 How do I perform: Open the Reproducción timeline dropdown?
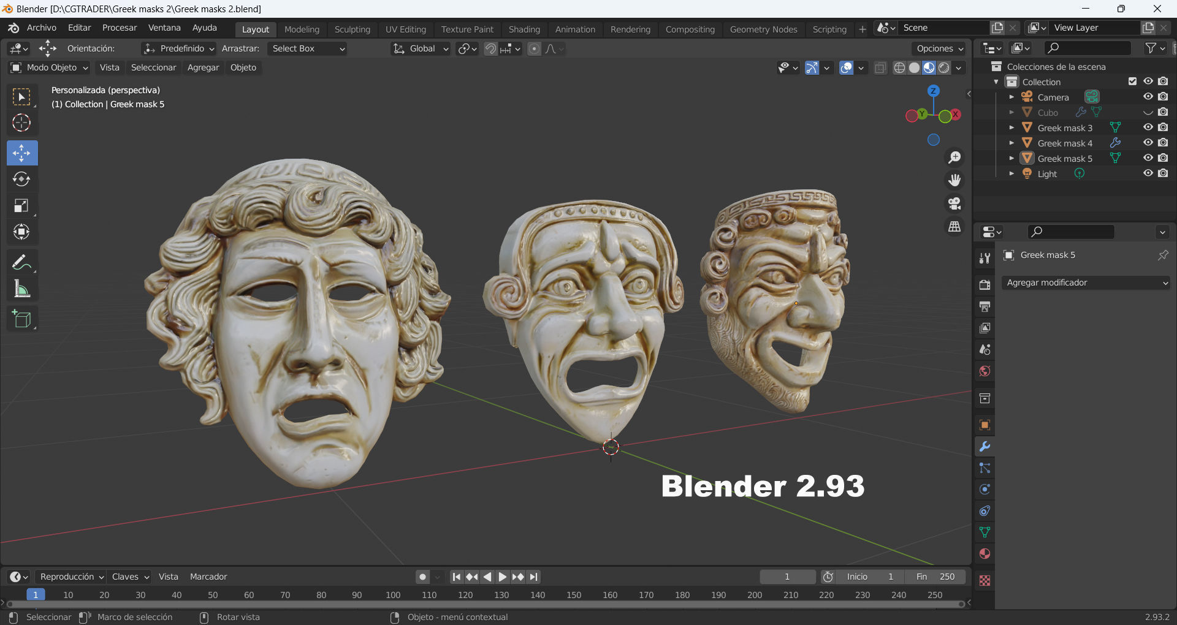click(x=71, y=577)
